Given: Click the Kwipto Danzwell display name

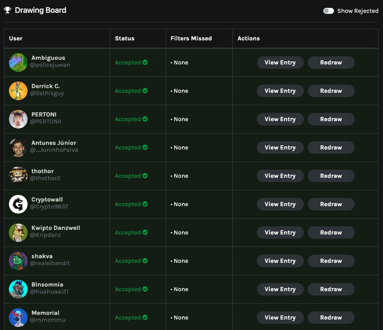Looking at the screenshot, I should pyautogui.click(x=56, y=228).
